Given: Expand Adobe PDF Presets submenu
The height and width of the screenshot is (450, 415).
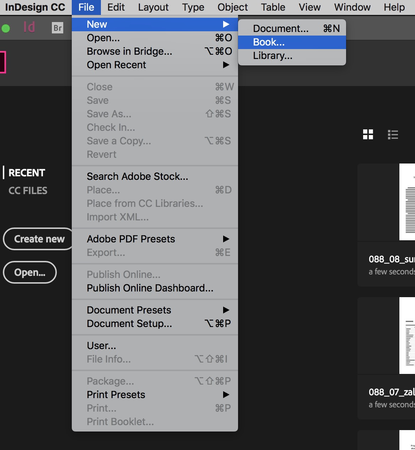Looking at the screenshot, I should [155, 239].
